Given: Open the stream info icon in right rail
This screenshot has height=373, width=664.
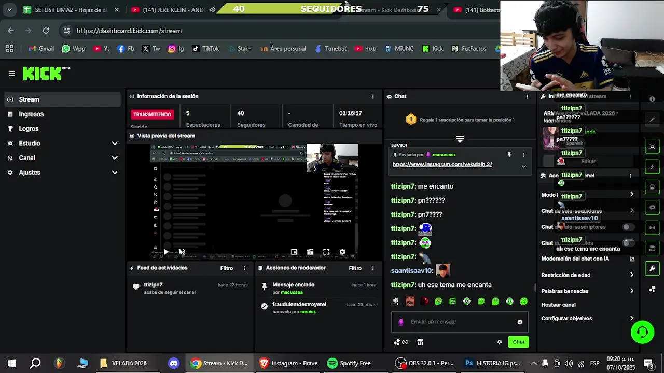Looking at the screenshot, I should 652,99.
